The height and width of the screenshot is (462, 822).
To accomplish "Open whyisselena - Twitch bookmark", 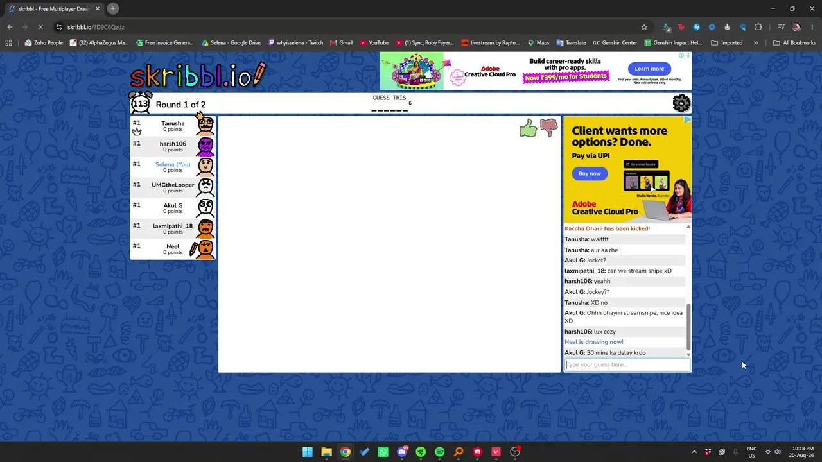I will click(295, 43).
